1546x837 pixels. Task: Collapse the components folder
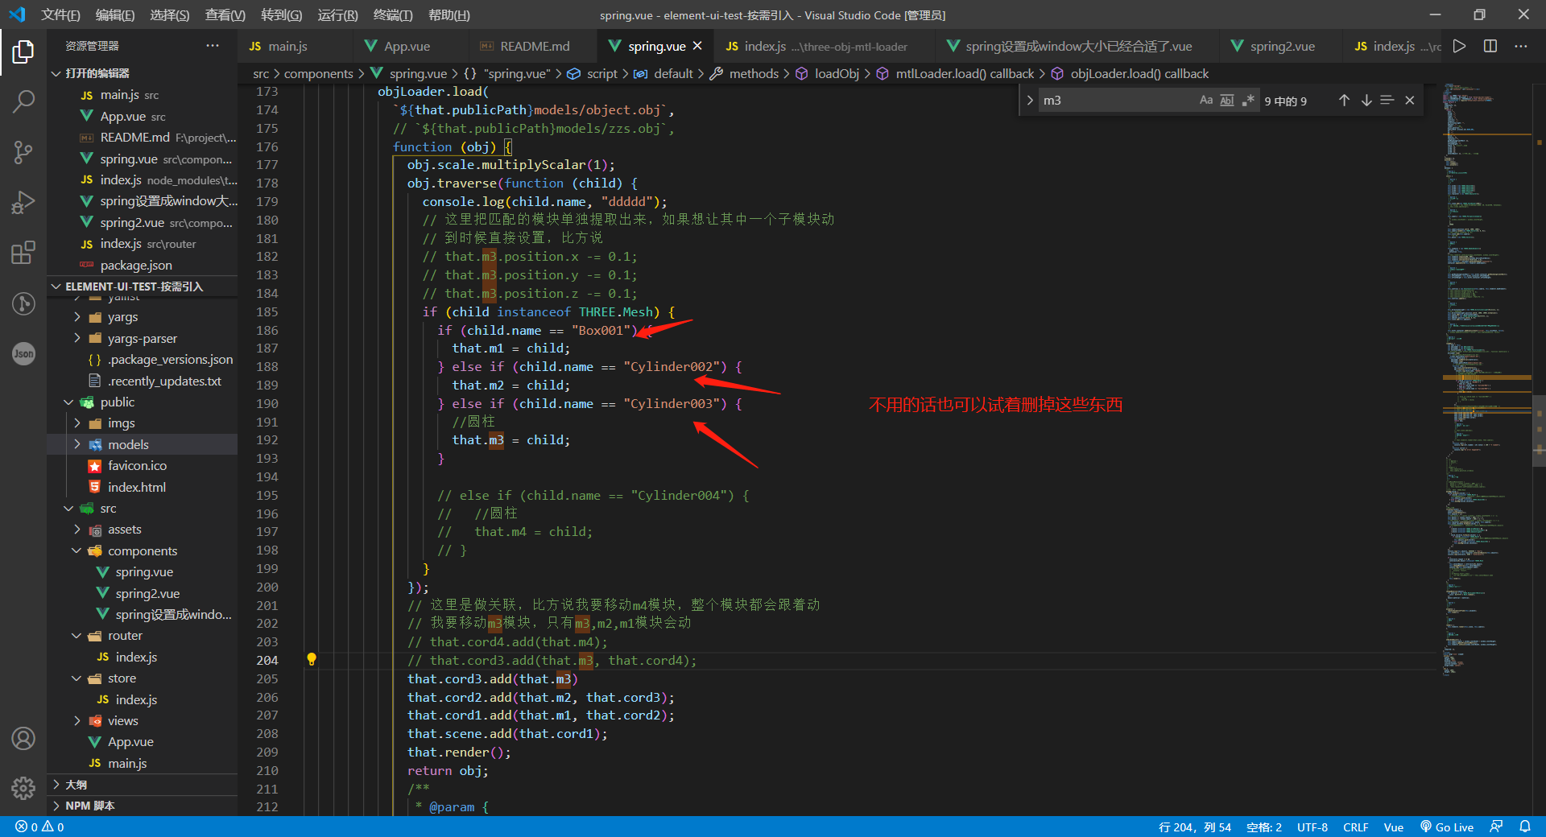coord(77,550)
